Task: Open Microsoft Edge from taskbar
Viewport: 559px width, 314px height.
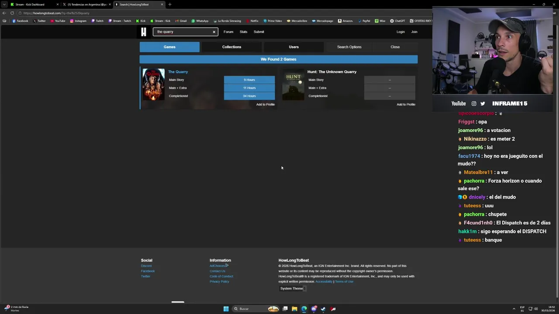Action: tap(304, 309)
